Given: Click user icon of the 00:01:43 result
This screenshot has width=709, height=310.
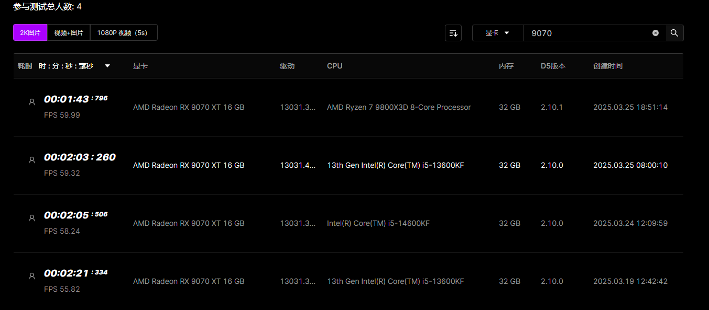Looking at the screenshot, I should tap(31, 102).
